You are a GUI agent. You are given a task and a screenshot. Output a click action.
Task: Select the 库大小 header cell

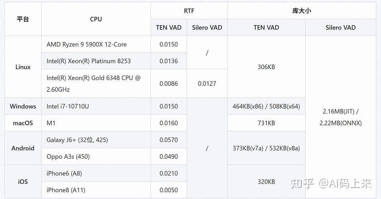point(302,11)
